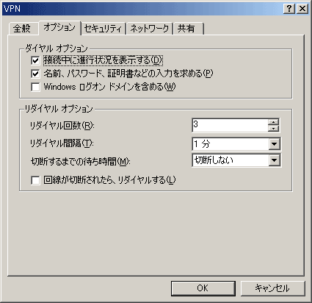This screenshot has height=303, width=312.
Task: Toggle 名前、パスワード、証明書などの入力を求める checkbox
Action: (35, 74)
